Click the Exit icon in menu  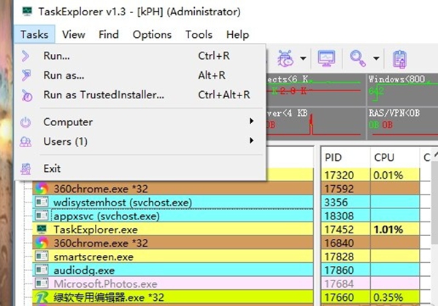point(26,169)
